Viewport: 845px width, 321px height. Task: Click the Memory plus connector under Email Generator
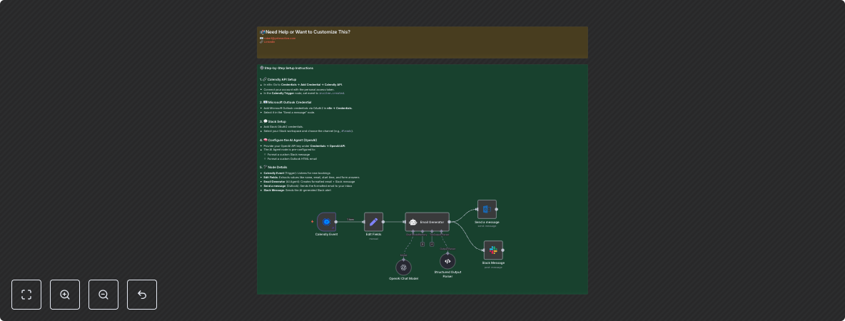(x=422, y=244)
